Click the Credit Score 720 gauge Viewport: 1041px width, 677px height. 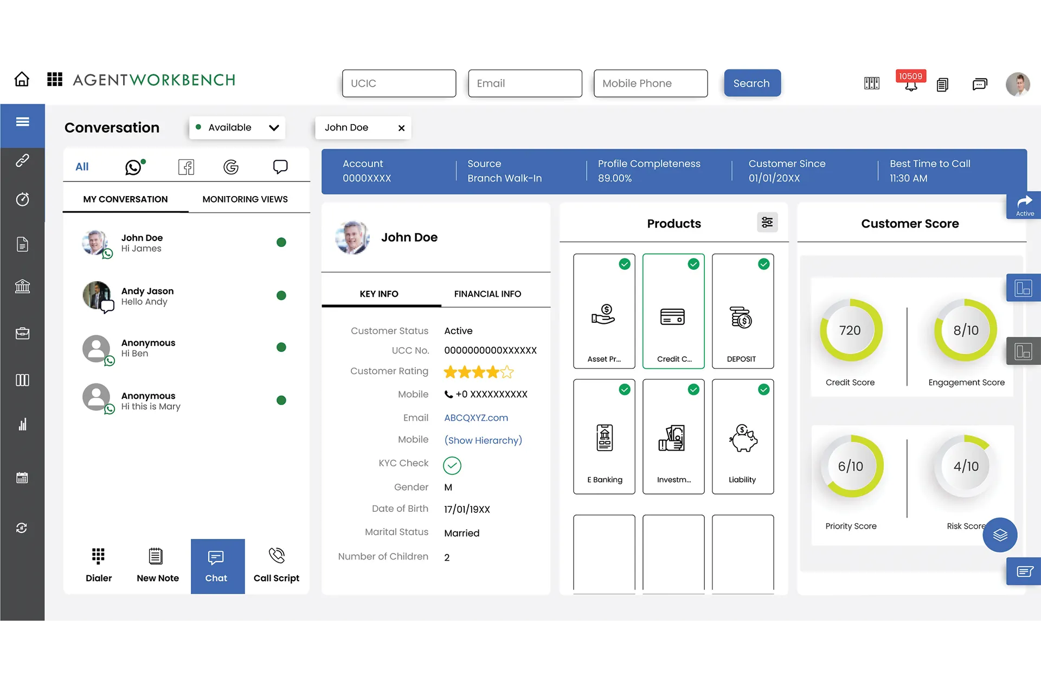point(850,330)
